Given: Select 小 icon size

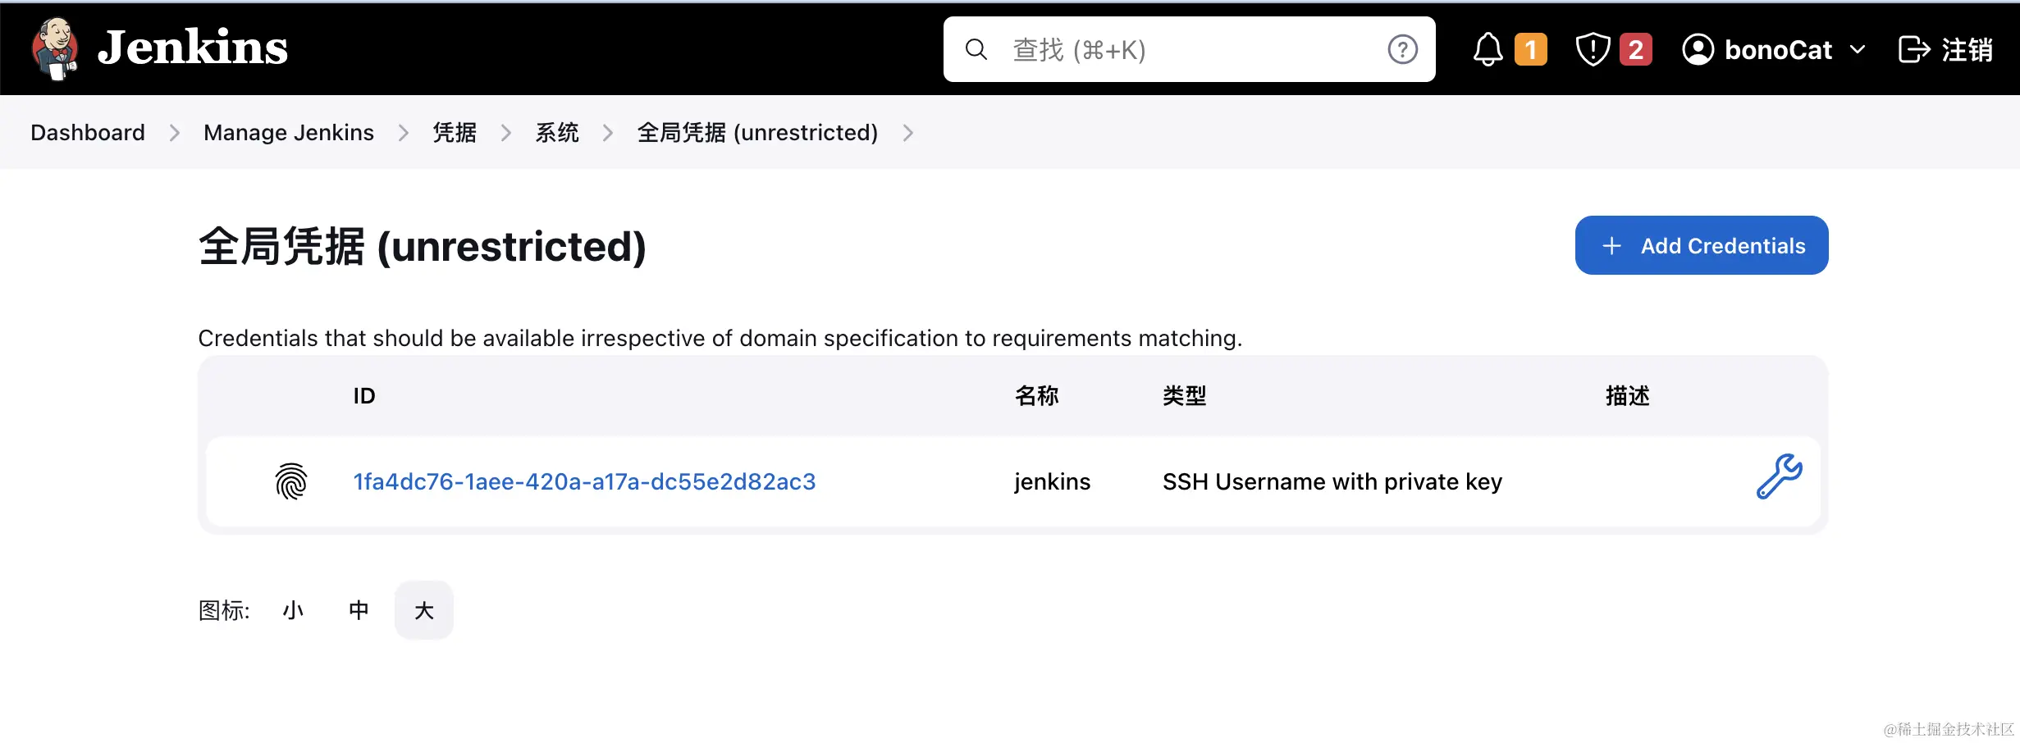Looking at the screenshot, I should [293, 609].
